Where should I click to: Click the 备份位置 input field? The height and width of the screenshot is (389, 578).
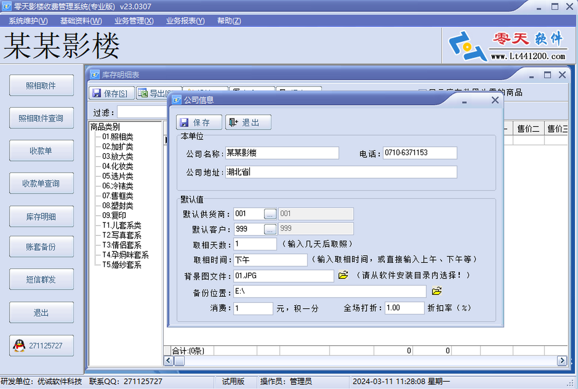pos(330,291)
